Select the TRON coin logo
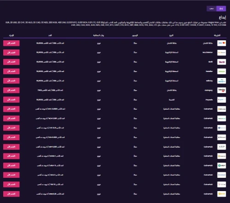Screen dimensions: 230x203 (x=222, y=184)
